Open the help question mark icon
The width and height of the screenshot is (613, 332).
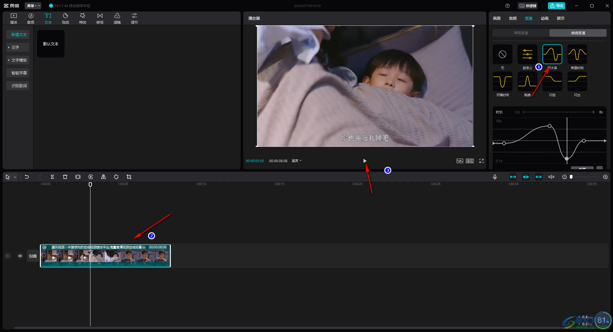coord(508,6)
